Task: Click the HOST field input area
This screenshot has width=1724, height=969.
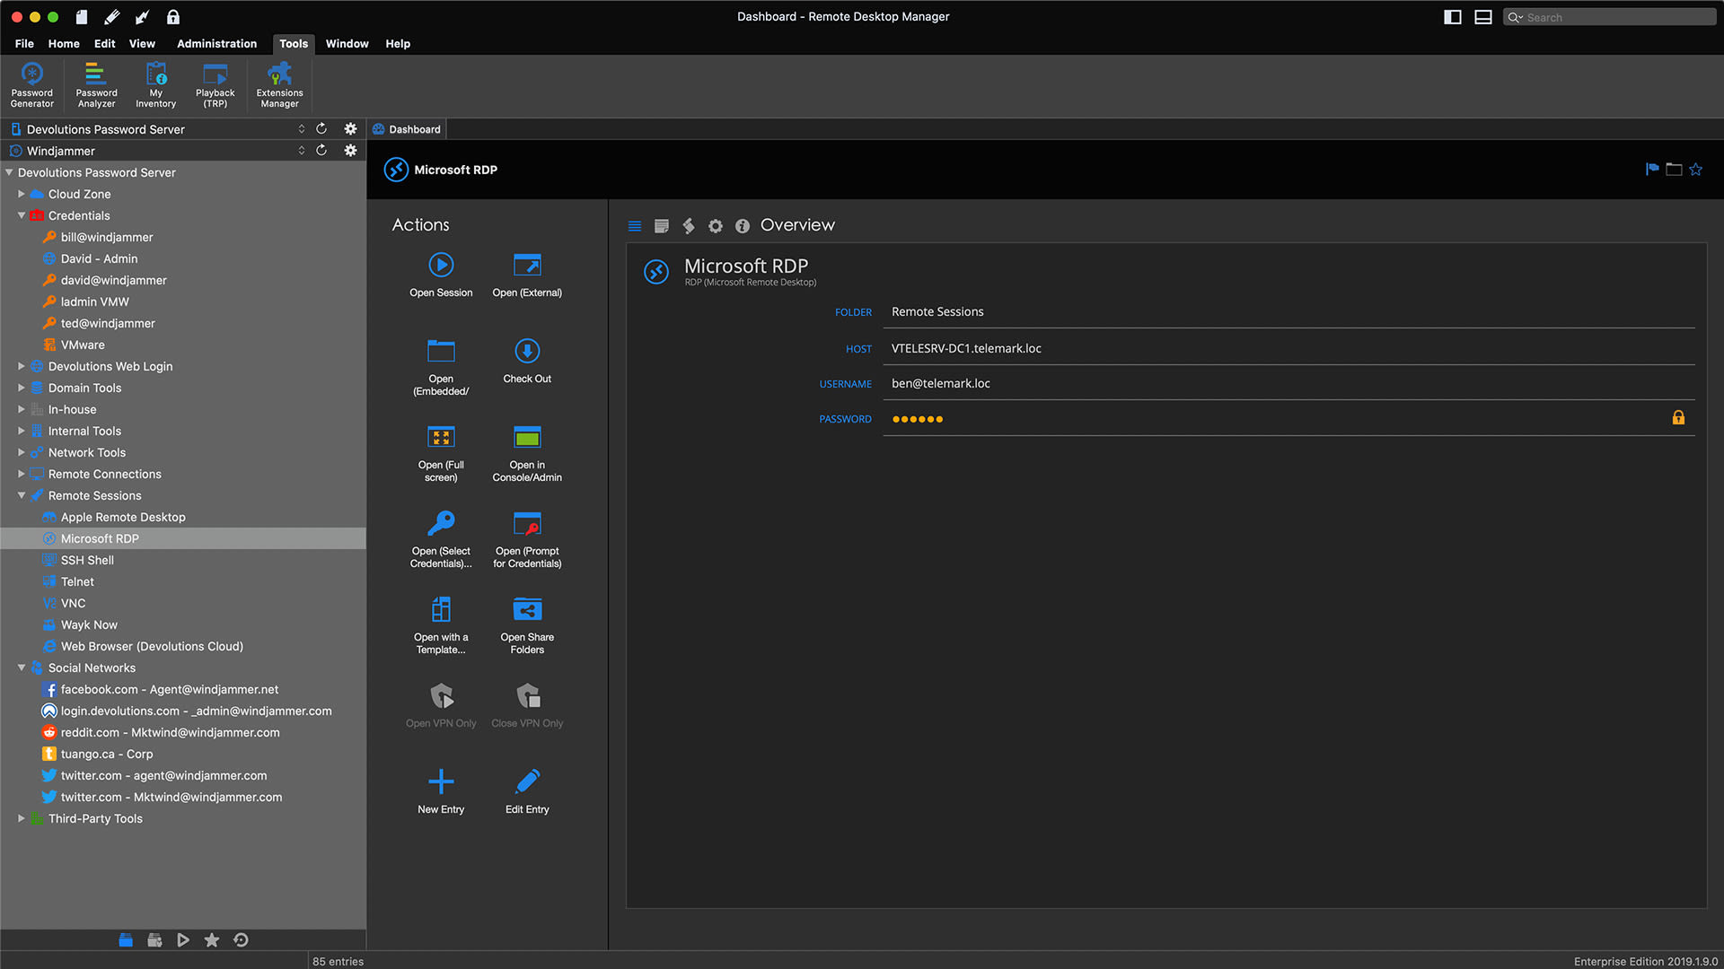Action: [x=1289, y=348]
